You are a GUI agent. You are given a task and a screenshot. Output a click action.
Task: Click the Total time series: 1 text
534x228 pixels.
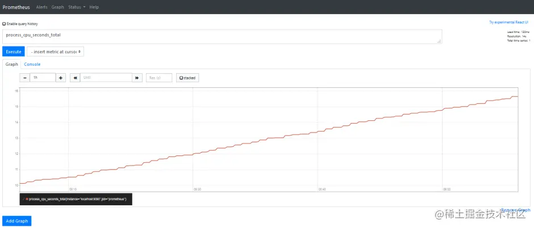(x=519, y=40)
